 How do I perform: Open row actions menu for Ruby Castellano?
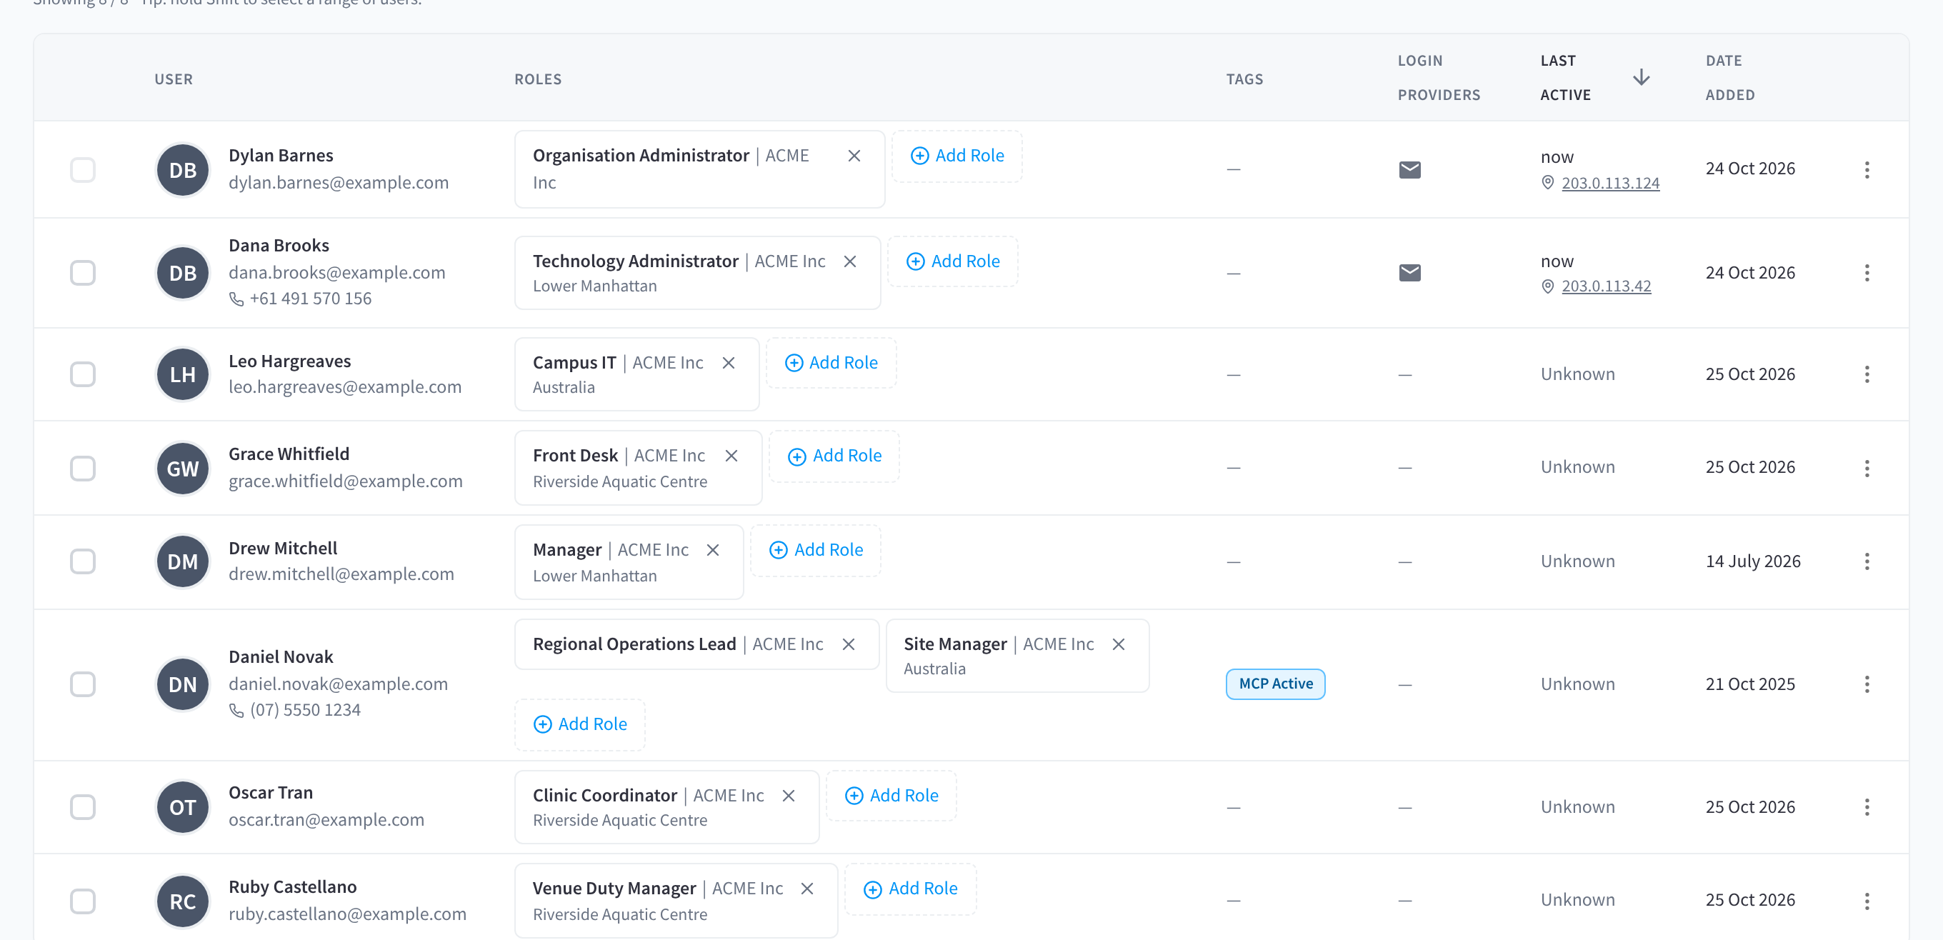pyautogui.click(x=1866, y=901)
